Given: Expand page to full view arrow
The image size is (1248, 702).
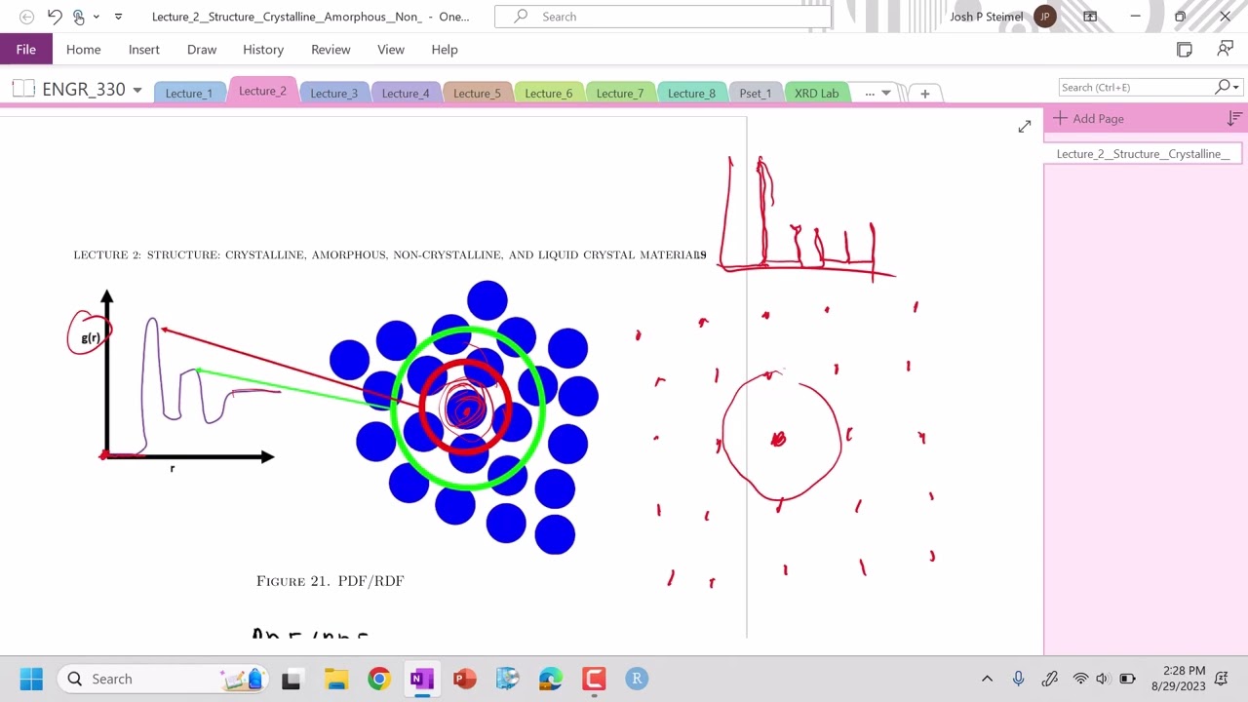Looking at the screenshot, I should [x=1025, y=127].
